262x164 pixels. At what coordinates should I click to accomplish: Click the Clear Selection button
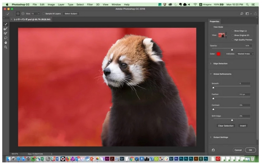click(225, 126)
